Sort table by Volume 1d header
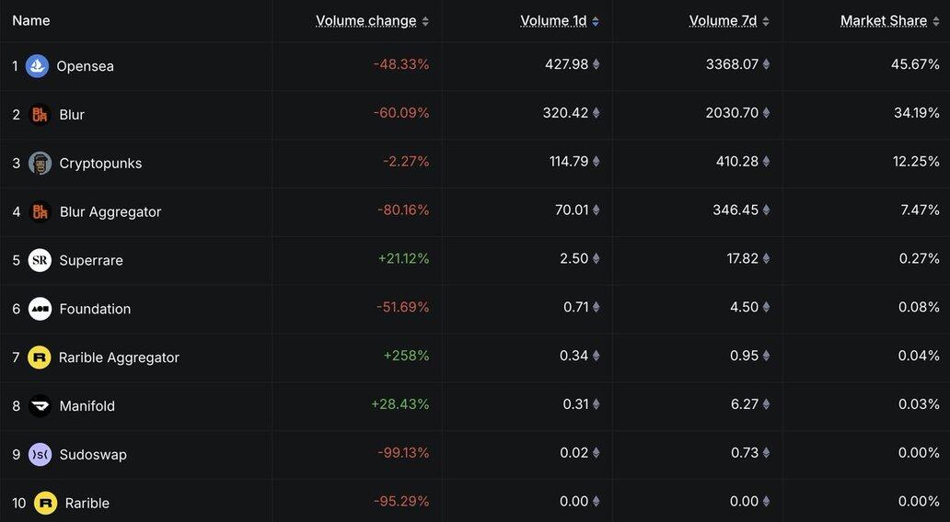The height and width of the screenshot is (522, 950). 553,20
